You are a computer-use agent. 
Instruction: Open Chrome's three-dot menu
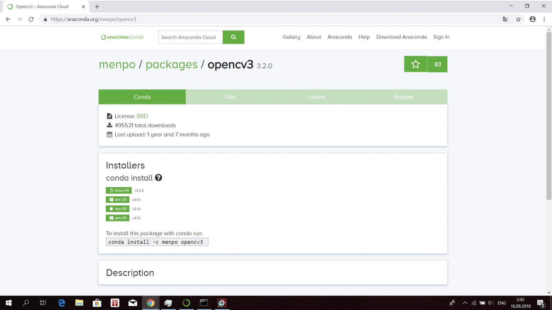pyautogui.click(x=544, y=19)
